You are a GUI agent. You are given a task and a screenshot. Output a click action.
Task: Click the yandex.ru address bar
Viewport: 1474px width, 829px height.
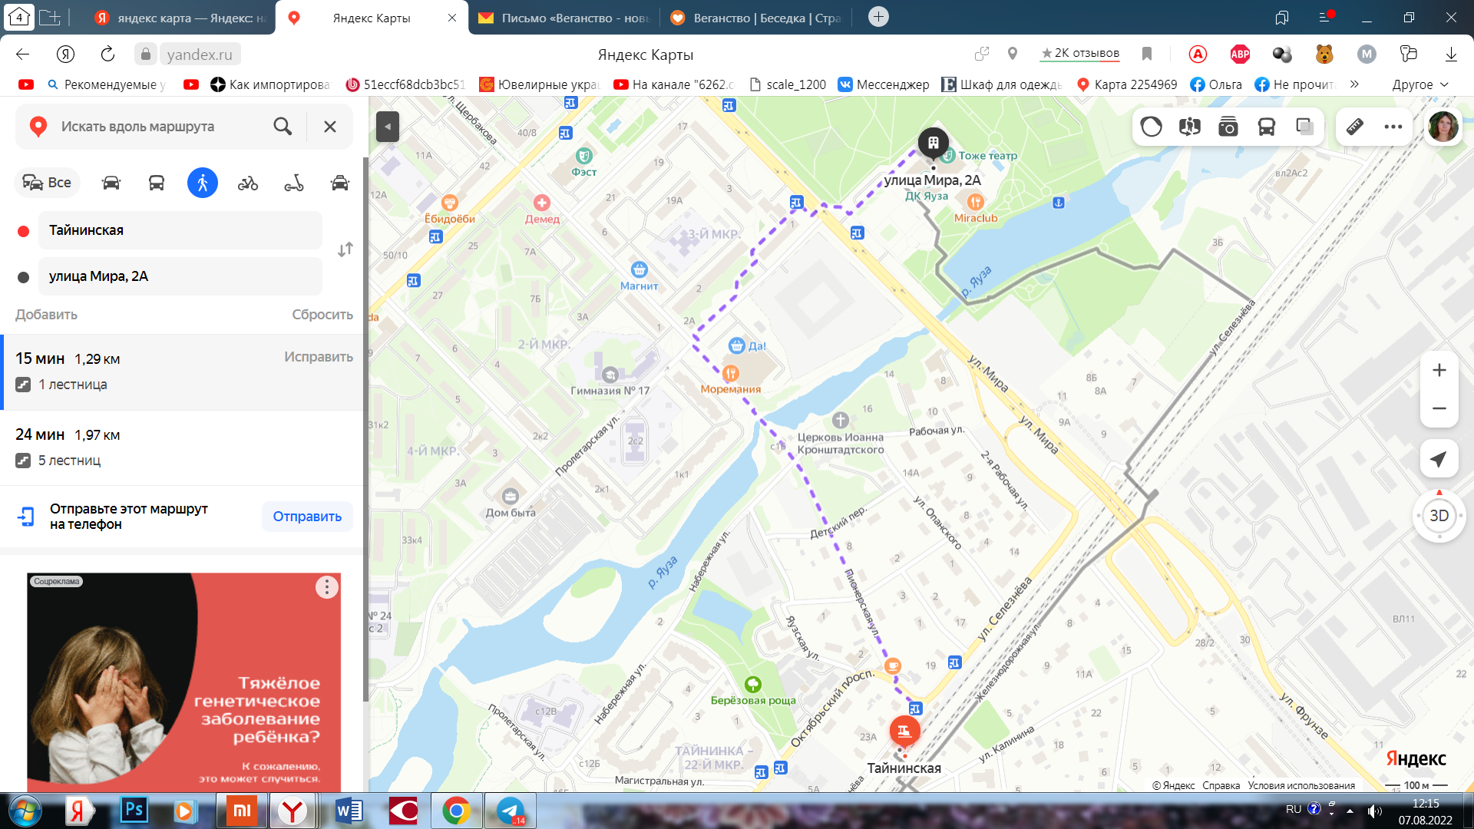point(200,54)
